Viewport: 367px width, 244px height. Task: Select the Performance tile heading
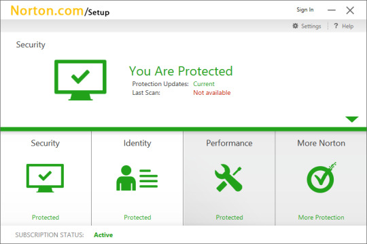click(x=229, y=143)
